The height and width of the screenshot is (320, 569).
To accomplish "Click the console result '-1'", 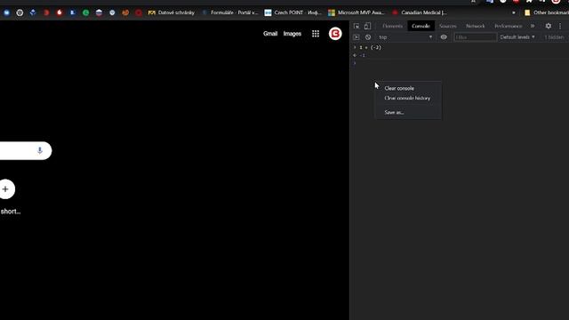I will (362, 55).
